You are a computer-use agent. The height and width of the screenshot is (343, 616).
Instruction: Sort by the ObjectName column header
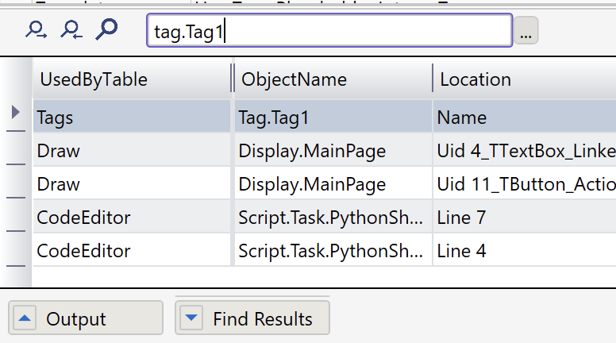[x=332, y=79]
